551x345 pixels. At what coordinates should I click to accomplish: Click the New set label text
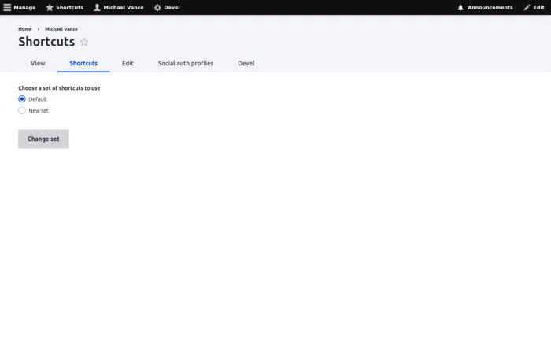(x=39, y=110)
